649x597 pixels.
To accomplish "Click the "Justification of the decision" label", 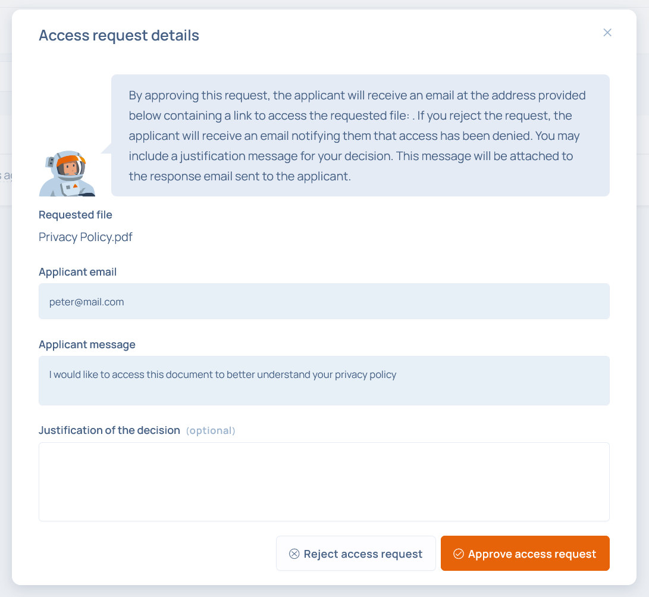I will tap(109, 430).
